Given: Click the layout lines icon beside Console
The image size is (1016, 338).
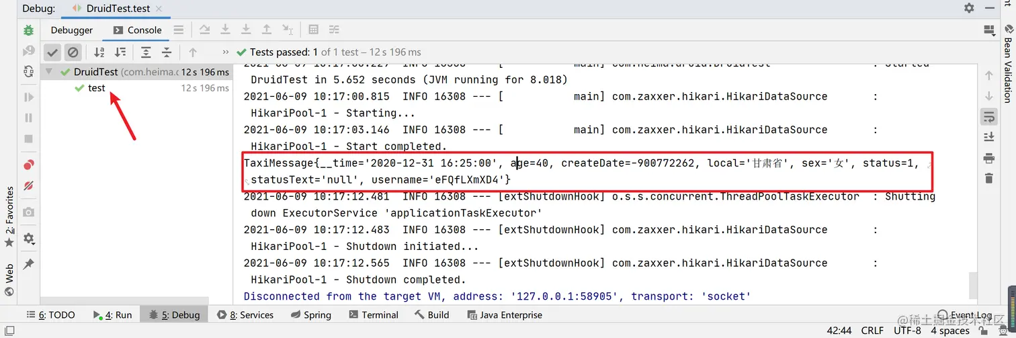Looking at the screenshot, I should [x=179, y=30].
